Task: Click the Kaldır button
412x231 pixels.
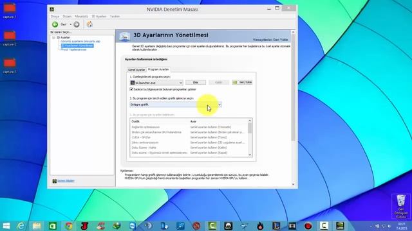Action: pyautogui.click(x=219, y=82)
